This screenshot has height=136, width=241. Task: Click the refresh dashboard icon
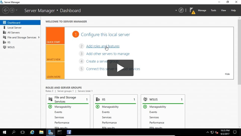pos(181,10)
